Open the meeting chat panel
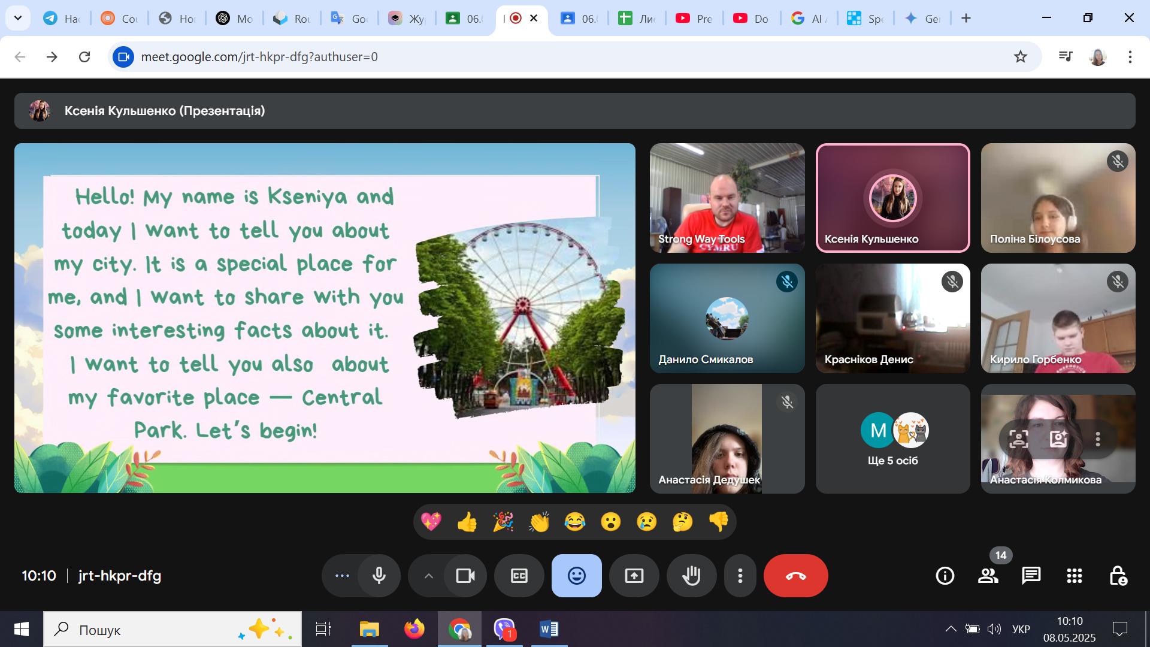The width and height of the screenshot is (1150, 647). (x=1031, y=576)
